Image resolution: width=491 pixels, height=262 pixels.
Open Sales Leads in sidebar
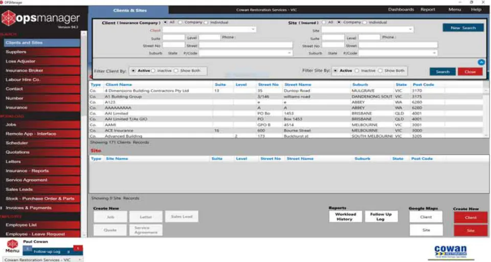coord(41,189)
